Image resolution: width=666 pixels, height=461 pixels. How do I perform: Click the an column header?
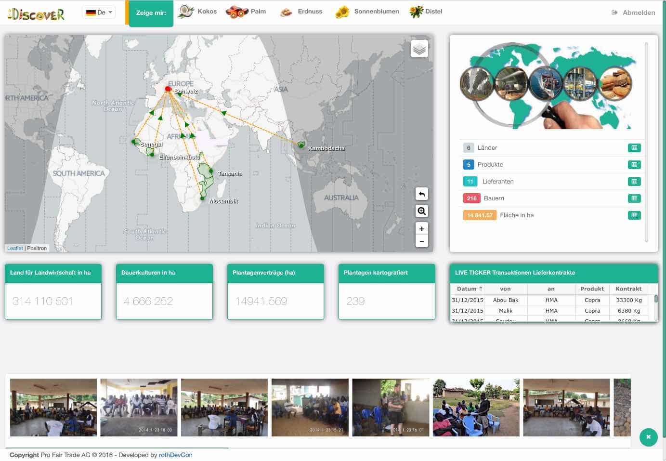tap(551, 289)
